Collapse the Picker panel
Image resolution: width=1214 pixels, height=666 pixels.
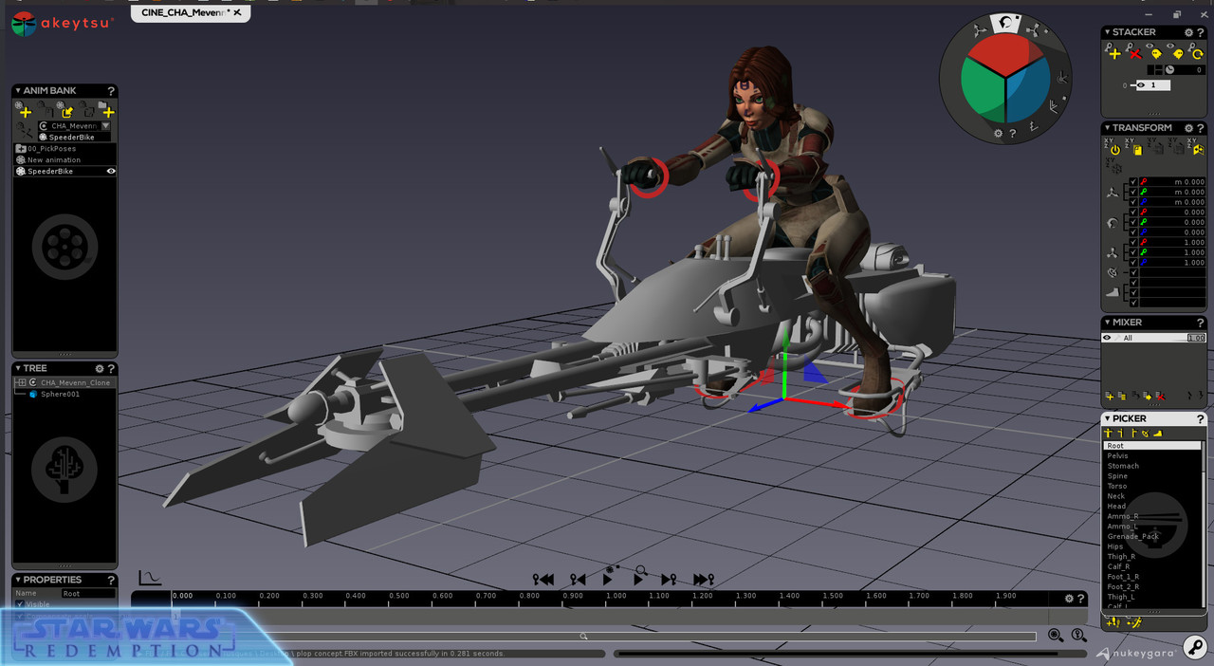point(1107,418)
